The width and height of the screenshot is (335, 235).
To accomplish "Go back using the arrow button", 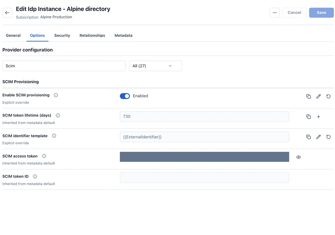I will pyautogui.click(x=7, y=13).
